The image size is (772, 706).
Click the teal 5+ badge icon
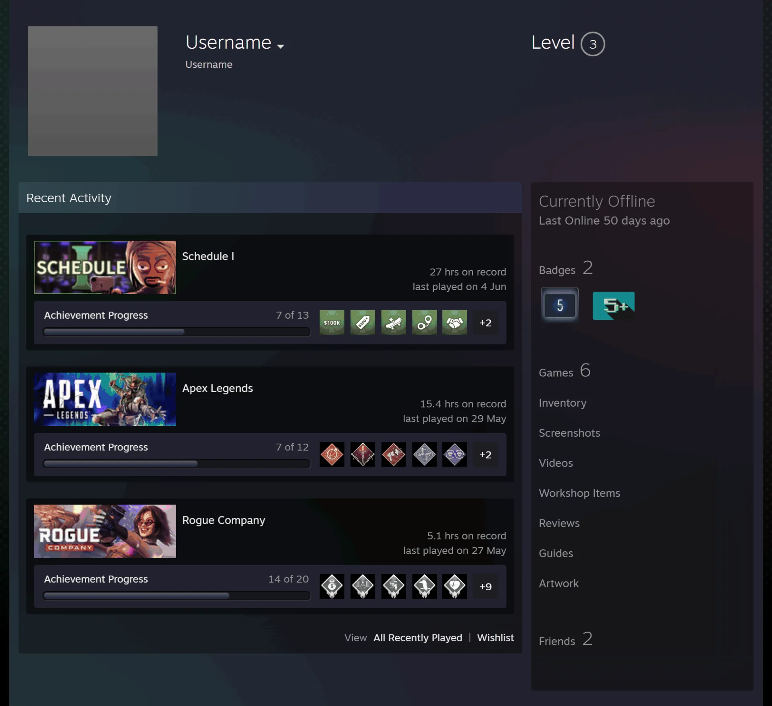(x=614, y=305)
